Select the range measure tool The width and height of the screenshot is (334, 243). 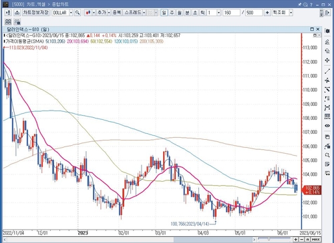[x=327, y=108]
